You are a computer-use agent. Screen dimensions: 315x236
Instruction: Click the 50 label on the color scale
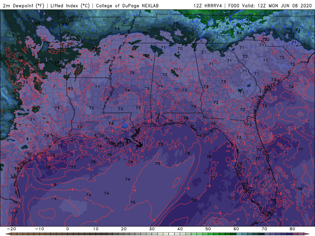pyautogui.click(x=208, y=229)
